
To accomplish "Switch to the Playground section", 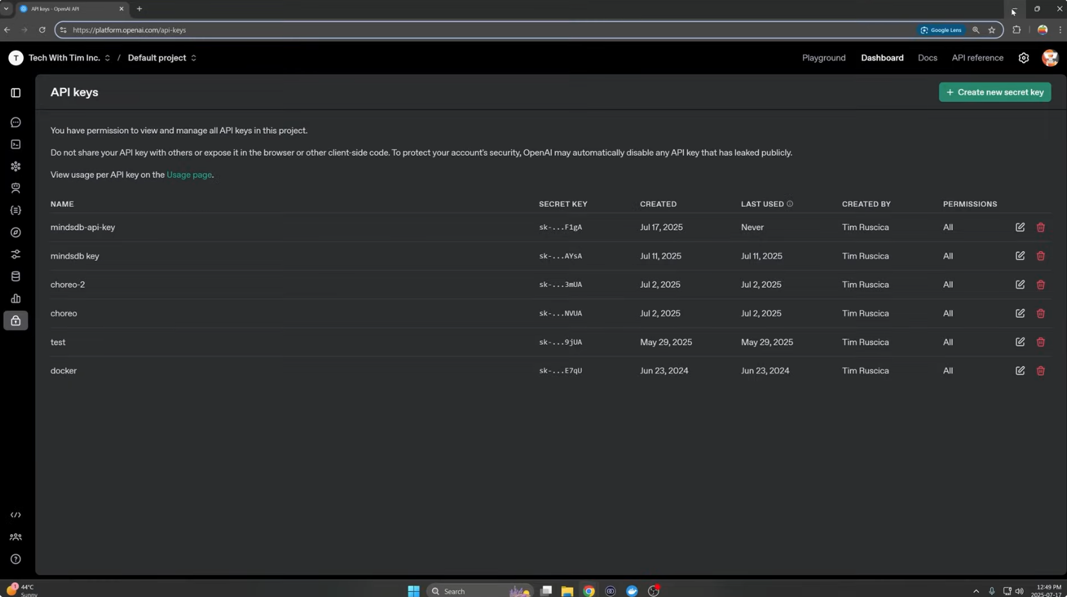I will click(823, 58).
